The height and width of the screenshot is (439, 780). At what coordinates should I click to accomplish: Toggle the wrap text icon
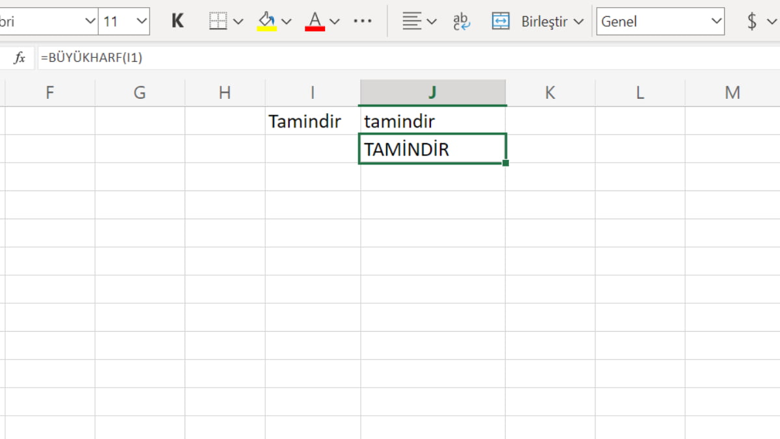tap(461, 21)
